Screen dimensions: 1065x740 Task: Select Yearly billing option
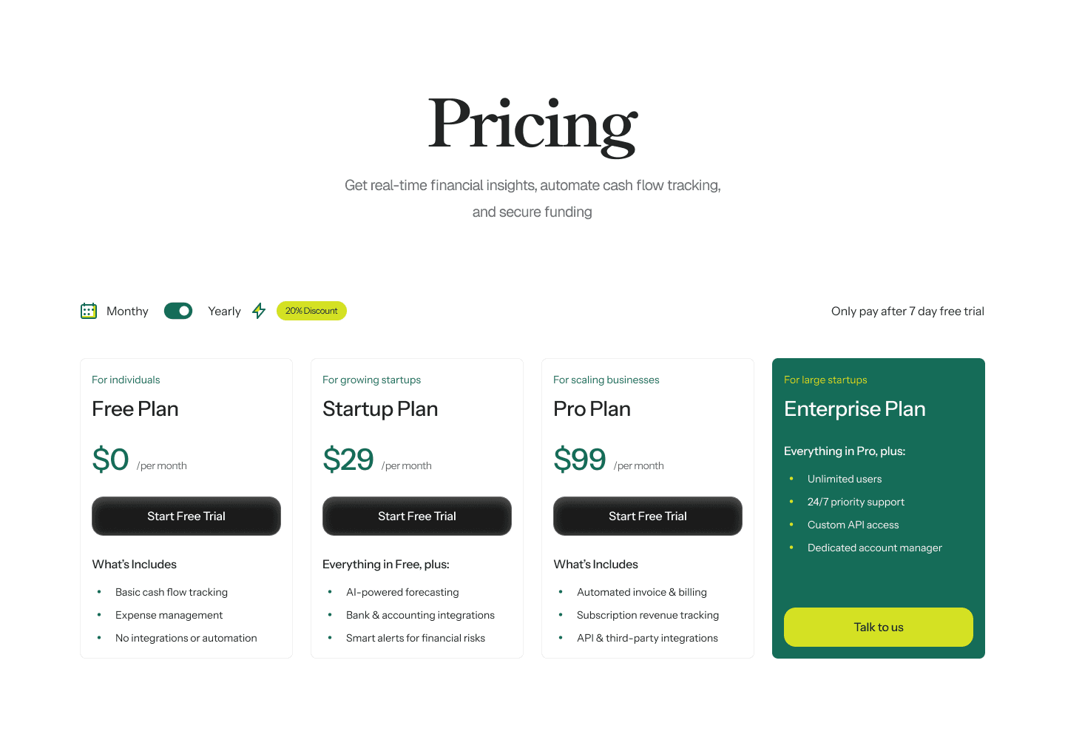tap(224, 311)
